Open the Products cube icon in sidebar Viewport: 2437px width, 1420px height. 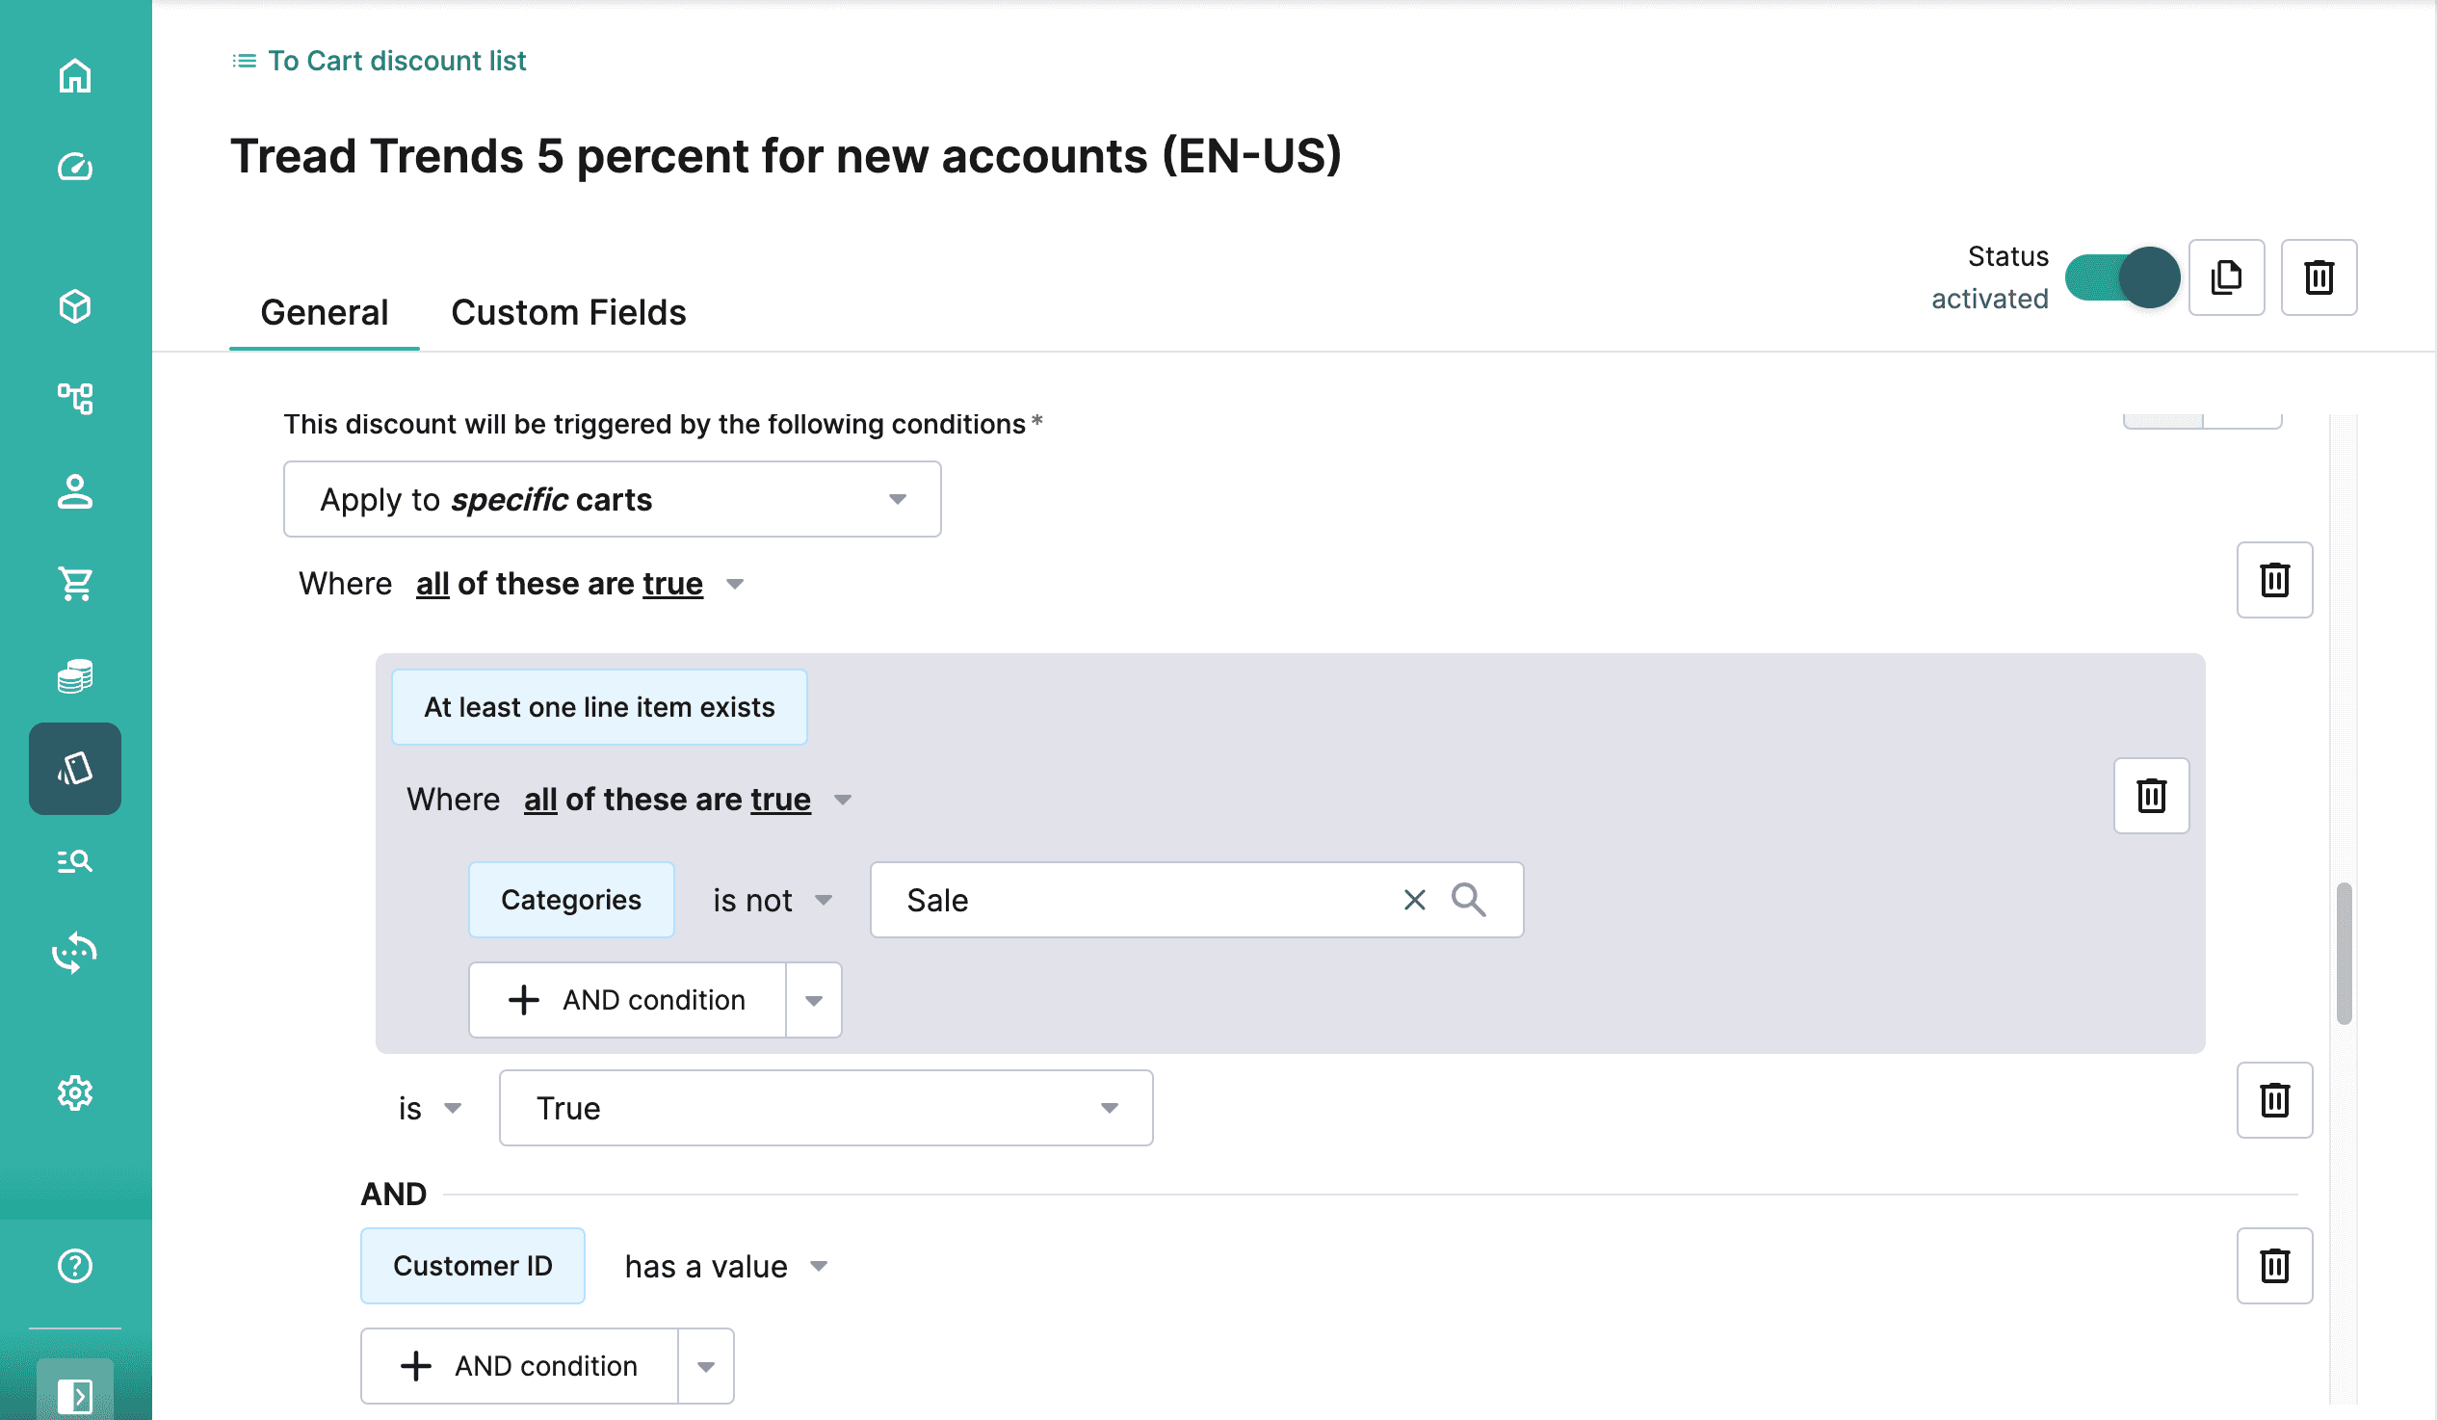point(74,306)
